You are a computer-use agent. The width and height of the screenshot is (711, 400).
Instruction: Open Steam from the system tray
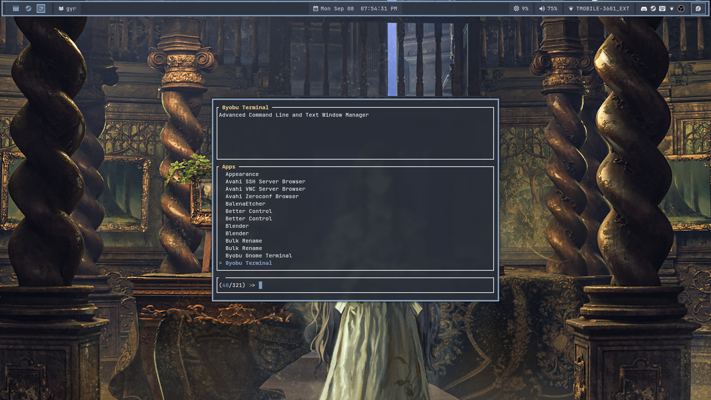pos(653,9)
